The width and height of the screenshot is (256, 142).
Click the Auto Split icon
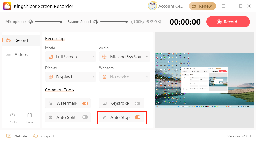[x=51, y=117]
